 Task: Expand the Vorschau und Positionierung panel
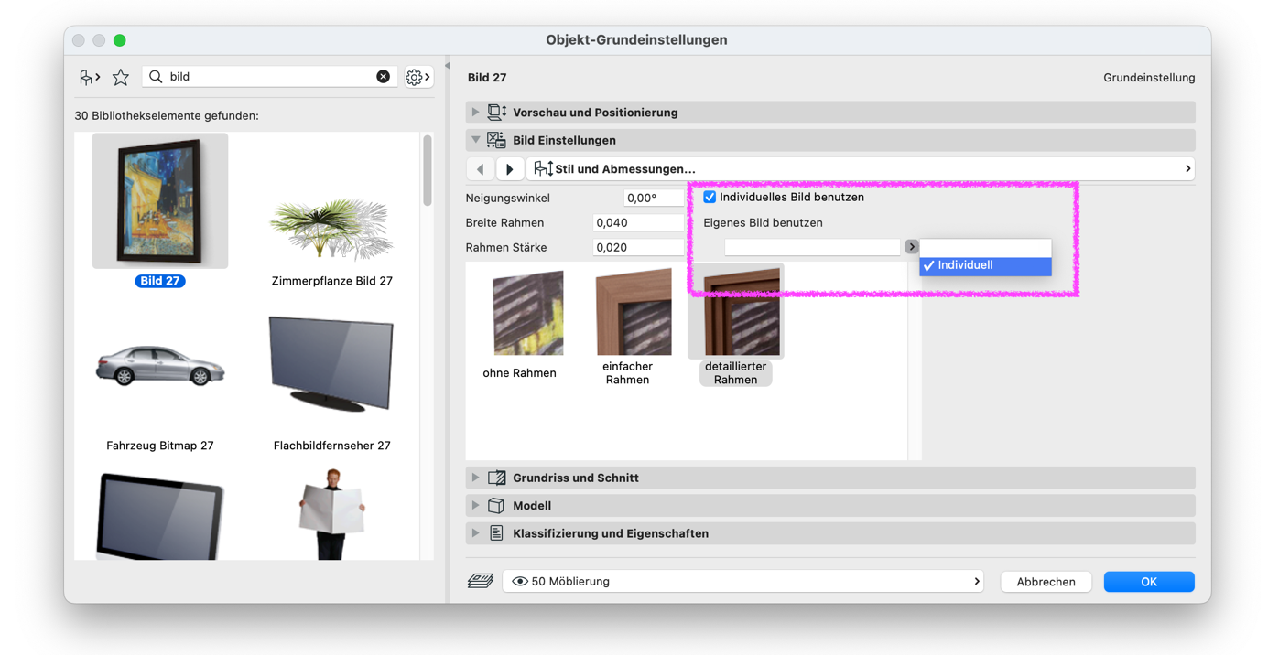[475, 113]
